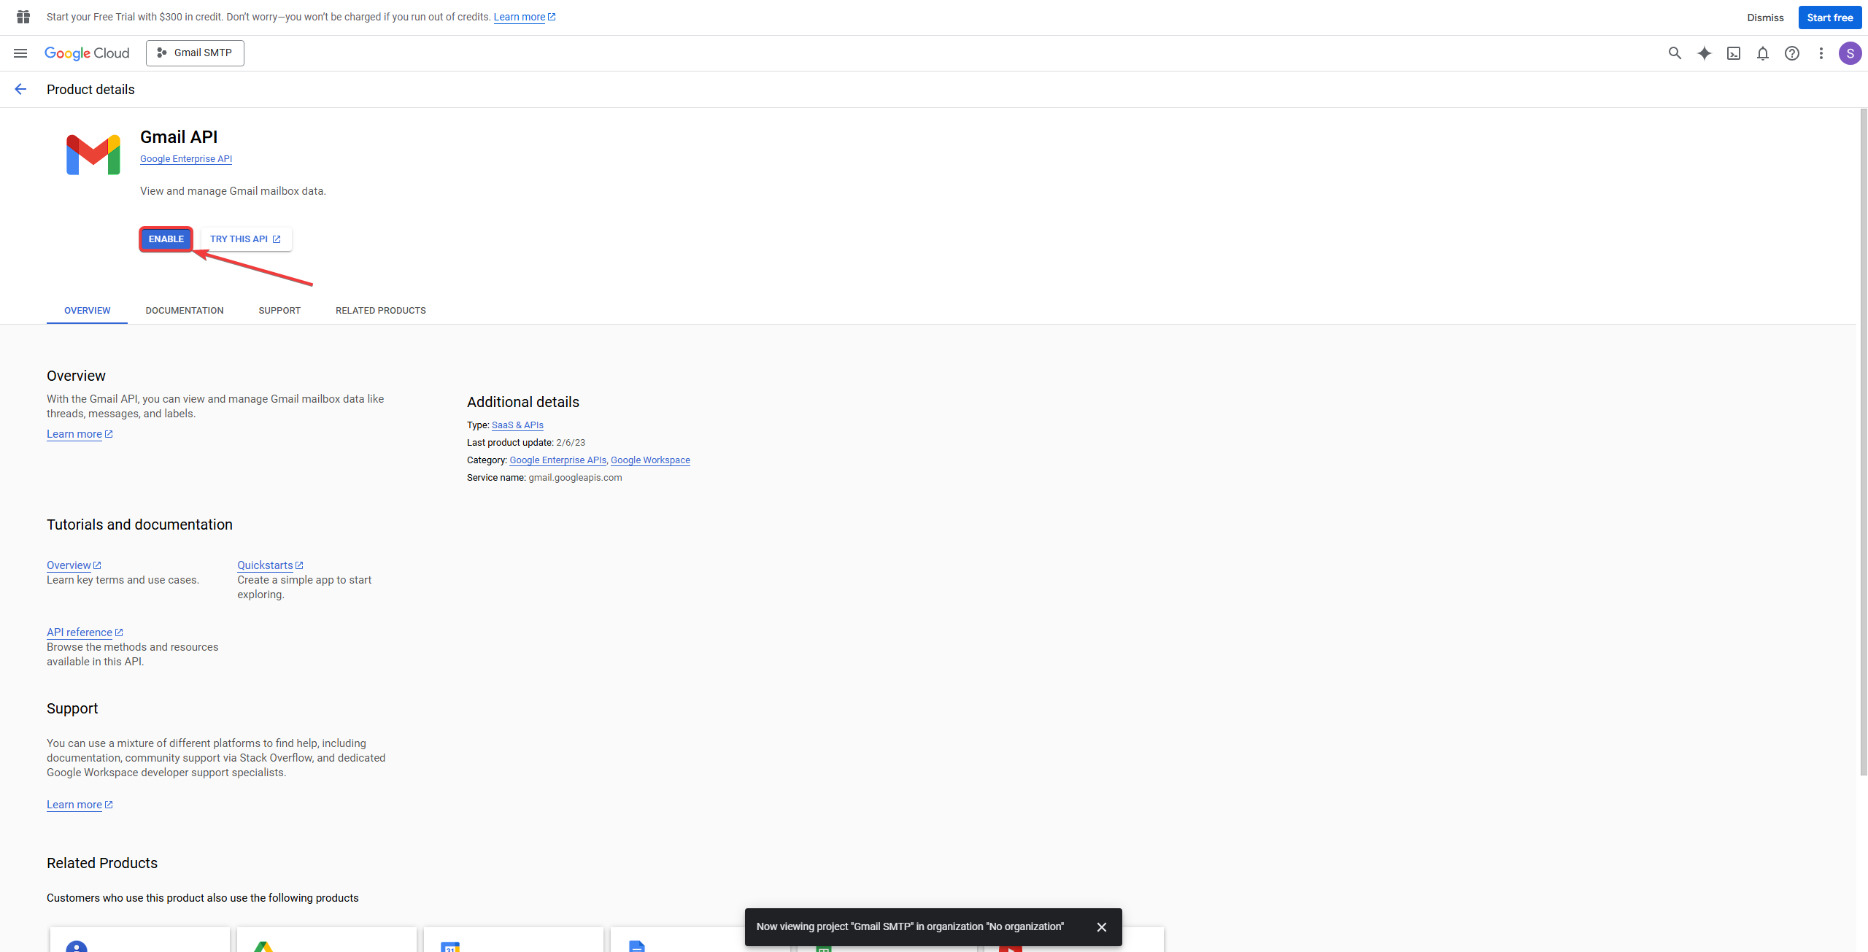The height and width of the screenshot is (952, 1868).
Task: Open the Google Enterprise API link
Action: point(186,159)
